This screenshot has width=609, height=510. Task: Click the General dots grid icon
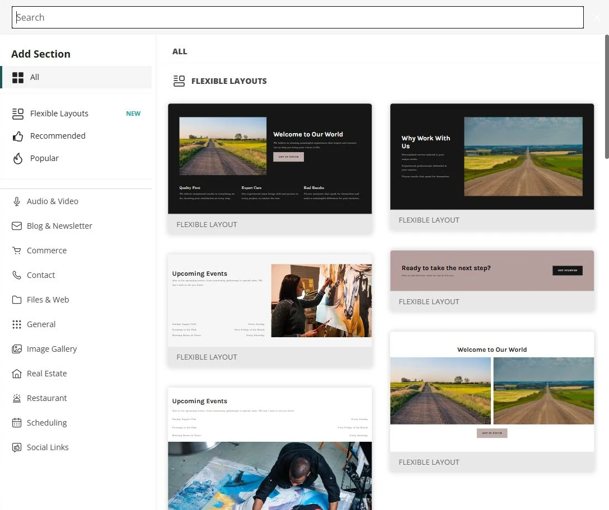pos(17,324)
